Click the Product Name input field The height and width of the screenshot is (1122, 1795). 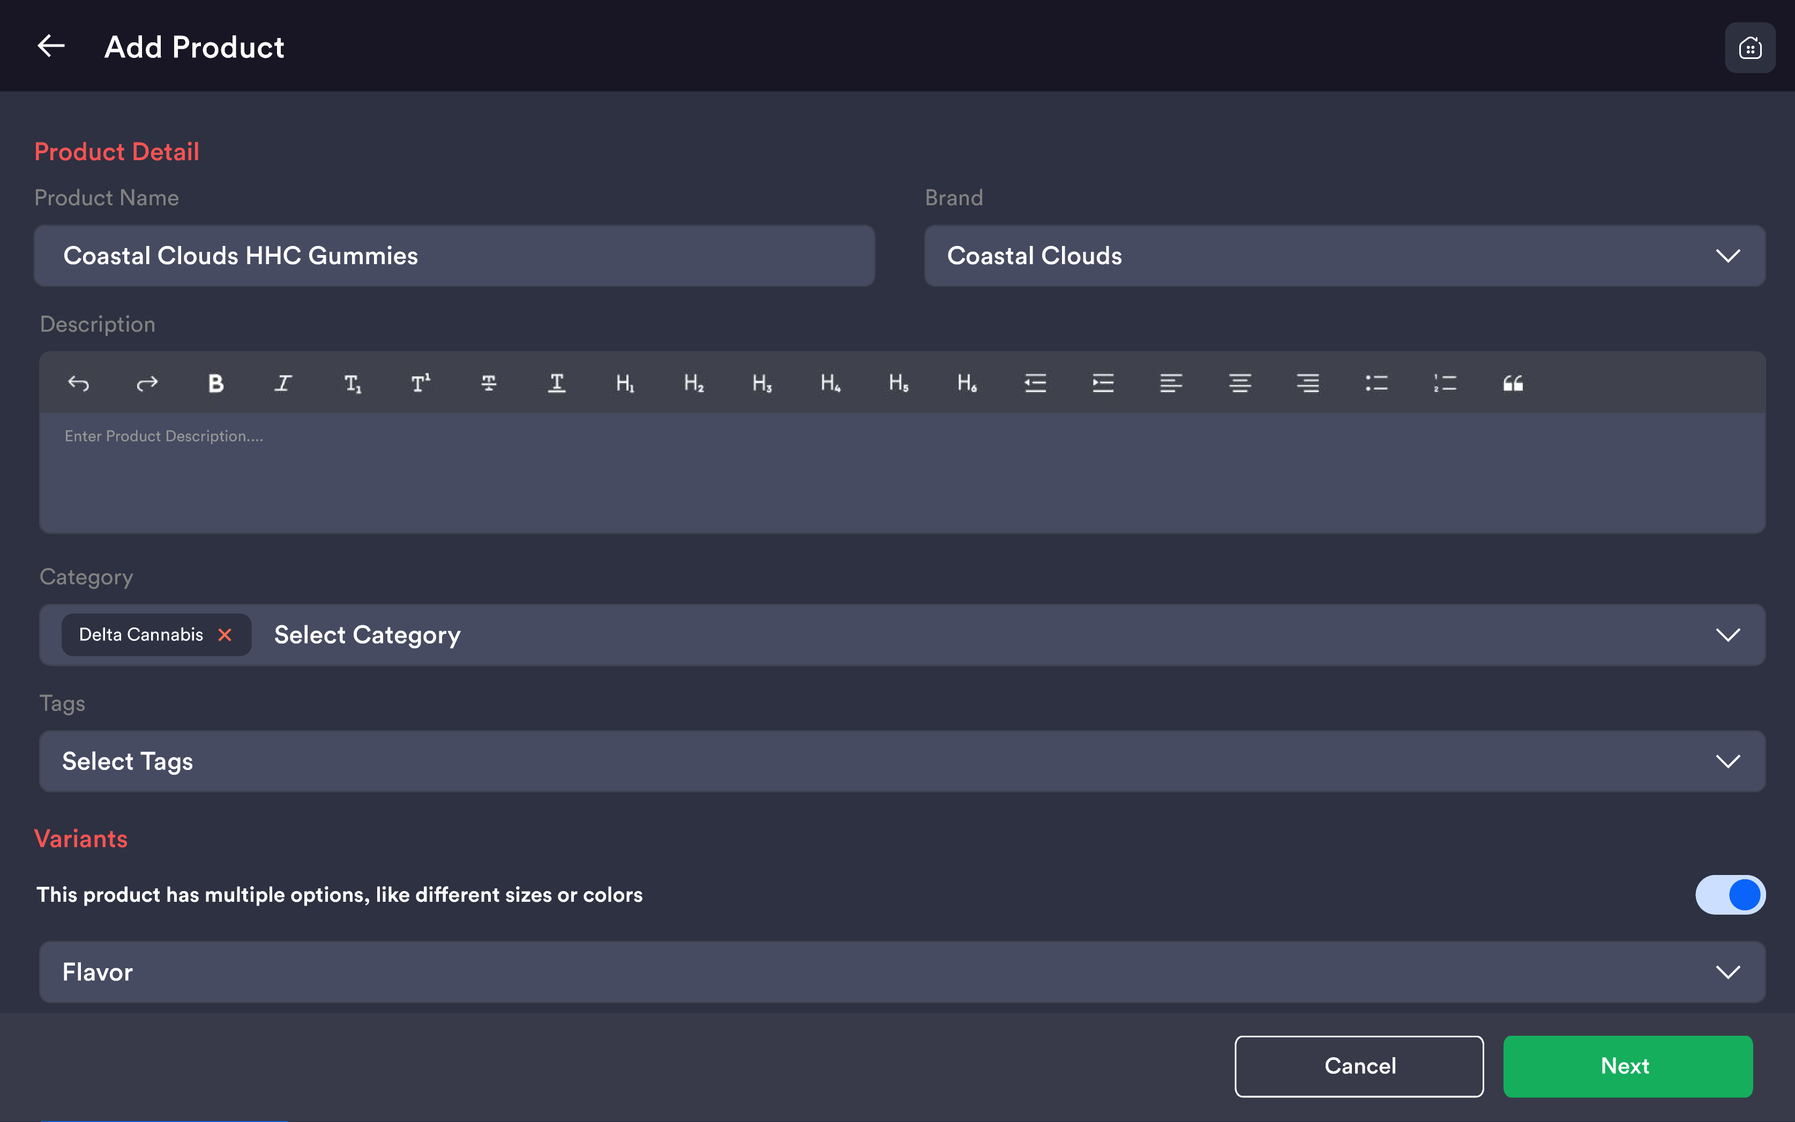[454, 255]
